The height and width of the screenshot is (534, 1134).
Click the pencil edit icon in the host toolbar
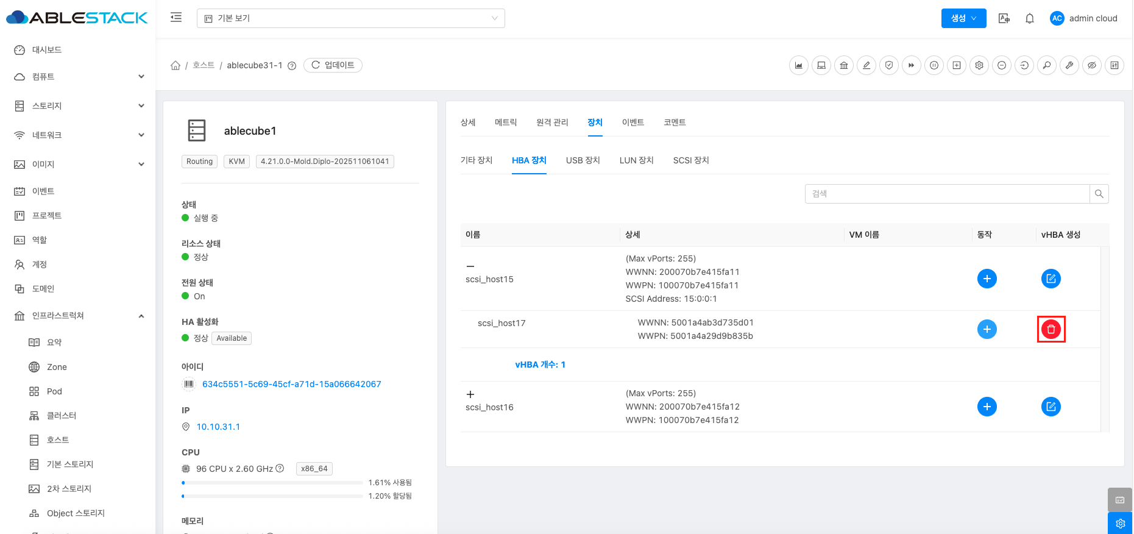point(866,65)
